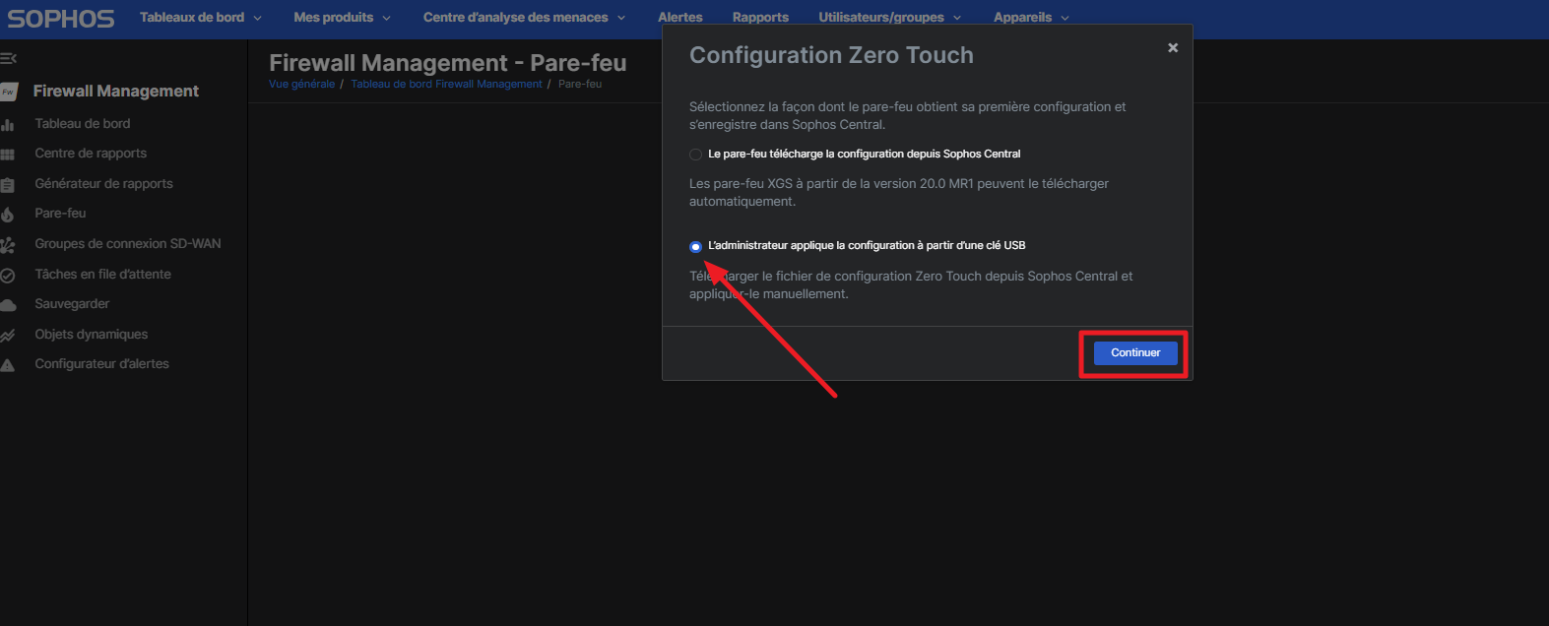This screenshot has height=626, width=1549.
Task: Follow Tableau de bord Firewall Management breadcrumb link
Action: coord(446,85)
